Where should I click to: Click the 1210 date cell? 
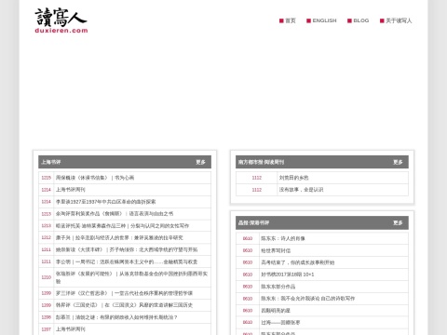(46, 277)
